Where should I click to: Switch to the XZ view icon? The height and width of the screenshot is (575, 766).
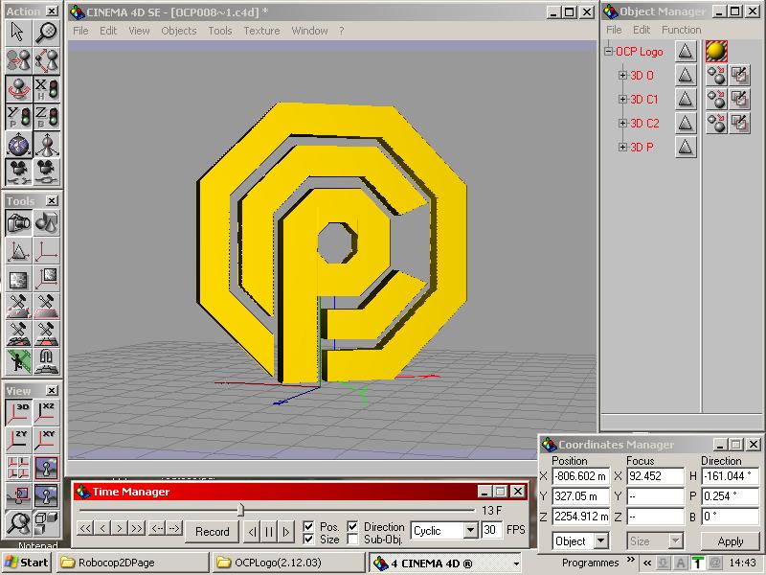47,413
